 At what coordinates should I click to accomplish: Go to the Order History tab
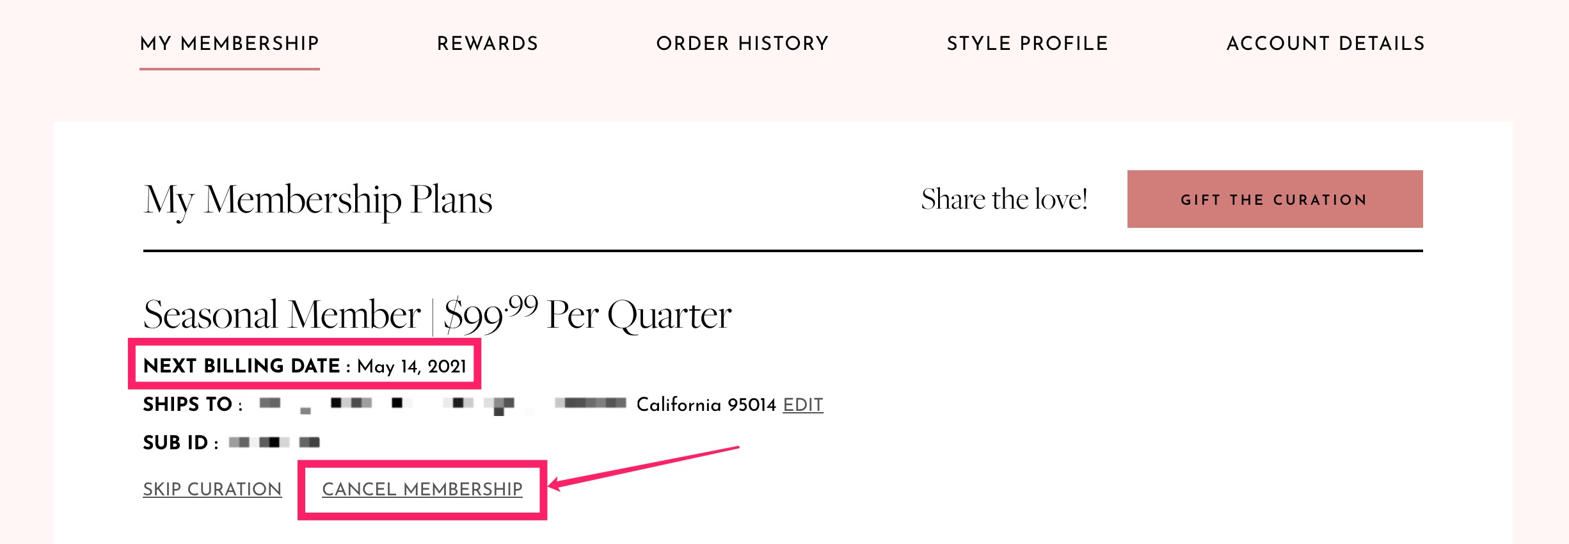[x=742, y=44]
